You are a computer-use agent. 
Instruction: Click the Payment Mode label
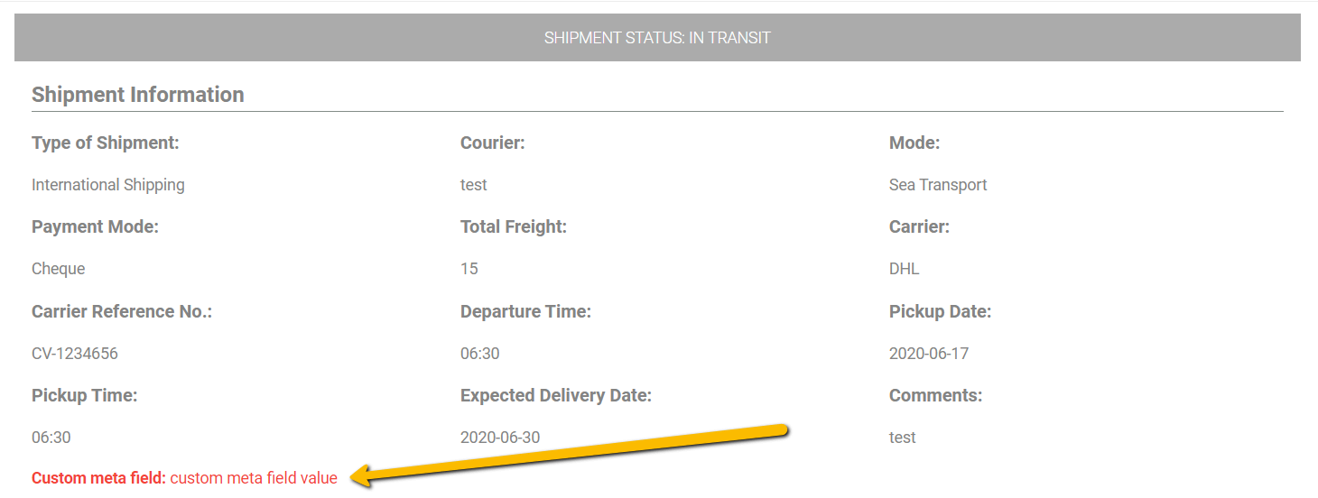95,227
